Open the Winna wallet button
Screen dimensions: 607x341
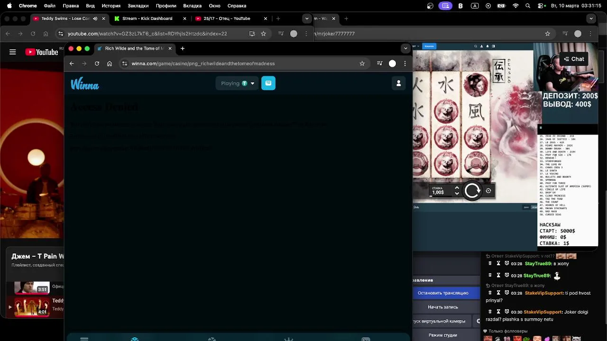(x=268, y=83)
